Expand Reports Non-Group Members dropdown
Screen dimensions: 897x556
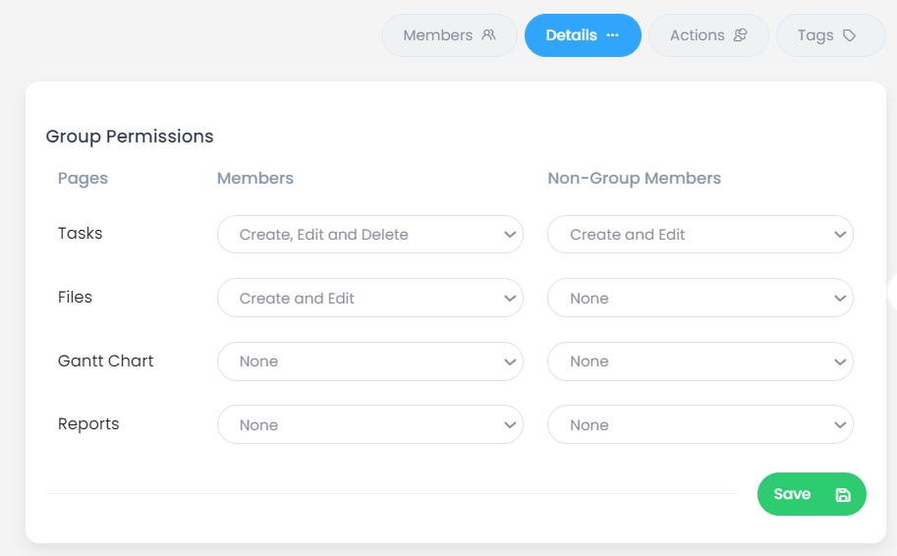tap(701, 425)
